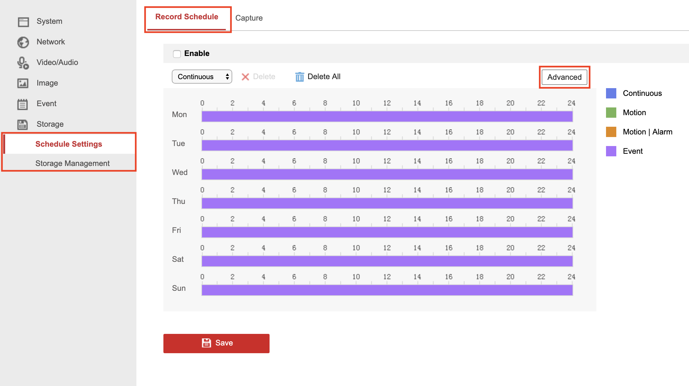Click the System window icon in sidebar
This screenshot has width=689, height=386.
click(23, 22)
